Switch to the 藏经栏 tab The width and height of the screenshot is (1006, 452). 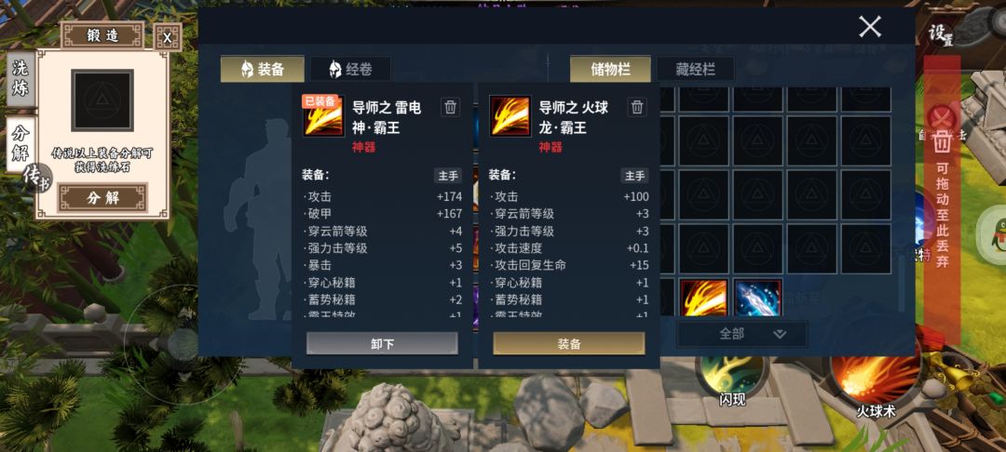coord(695,69)
